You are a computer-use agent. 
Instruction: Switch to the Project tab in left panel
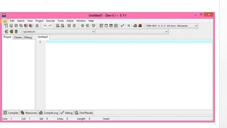coord(7,37)
